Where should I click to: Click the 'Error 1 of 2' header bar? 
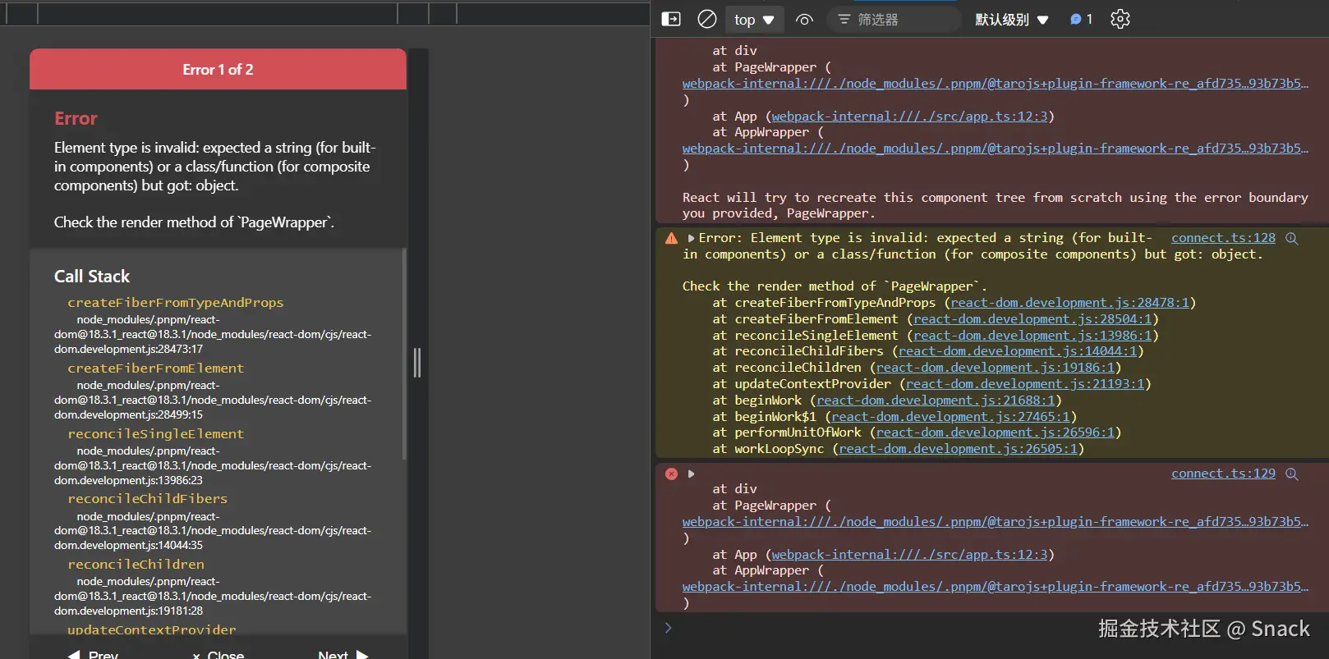[x=218, y=70]
